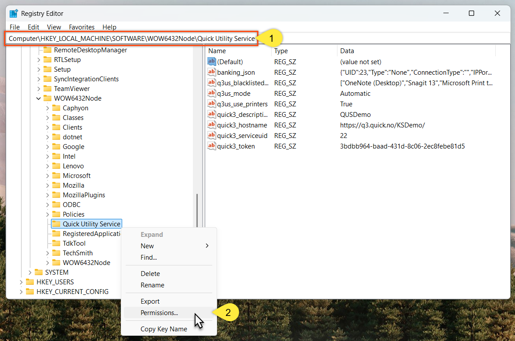Screen dimensions: 515x341
Task: Click the HKEY_CURRENT_CONFIG folder icon
Action: click(30, 292)
